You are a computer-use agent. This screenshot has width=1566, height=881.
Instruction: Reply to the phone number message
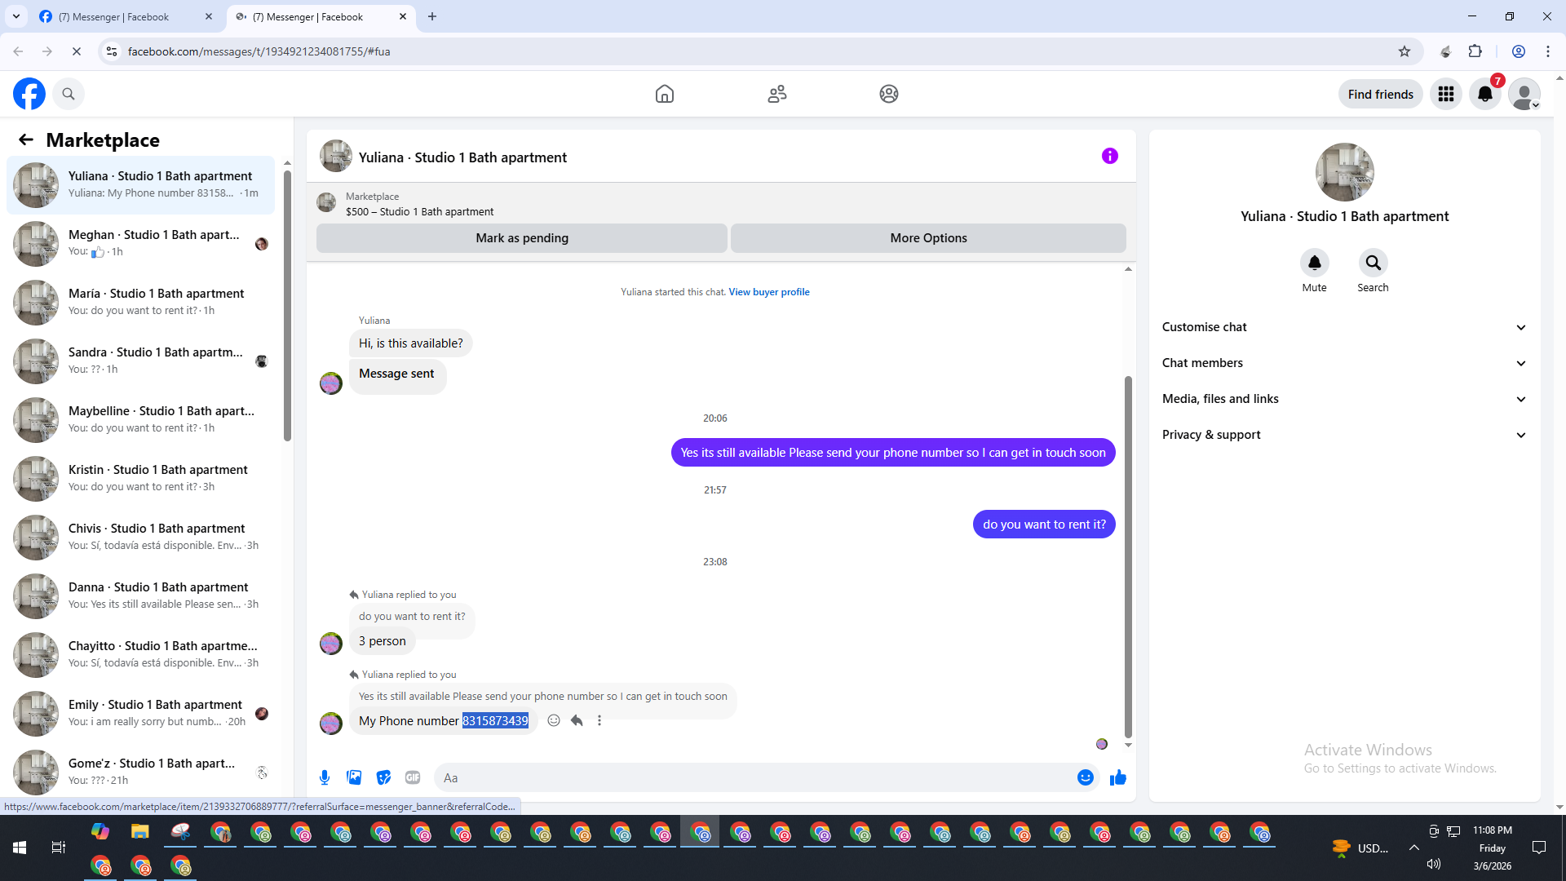577,720
